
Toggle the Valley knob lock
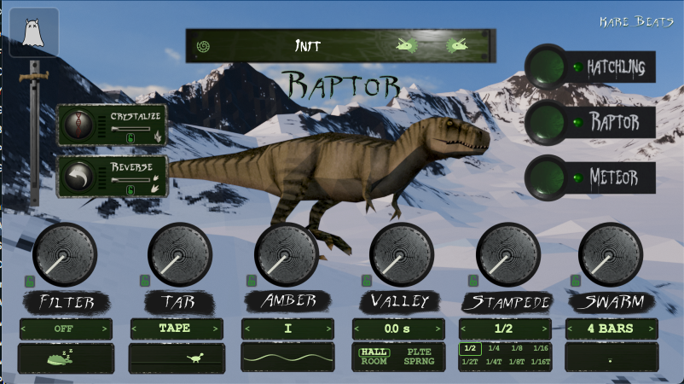click(367, 281)
